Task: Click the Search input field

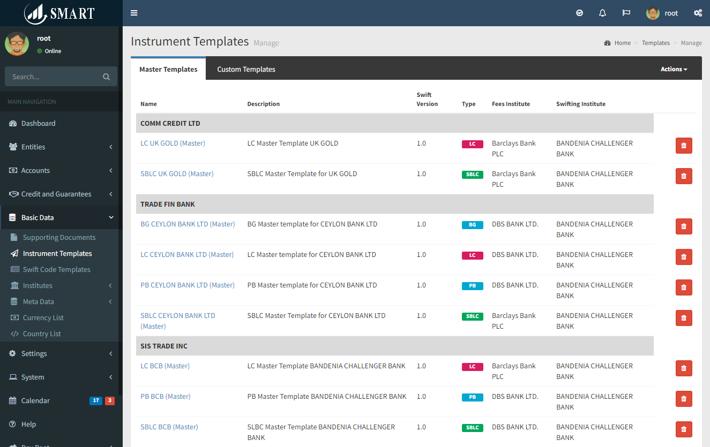Action: tap(54, 77)
